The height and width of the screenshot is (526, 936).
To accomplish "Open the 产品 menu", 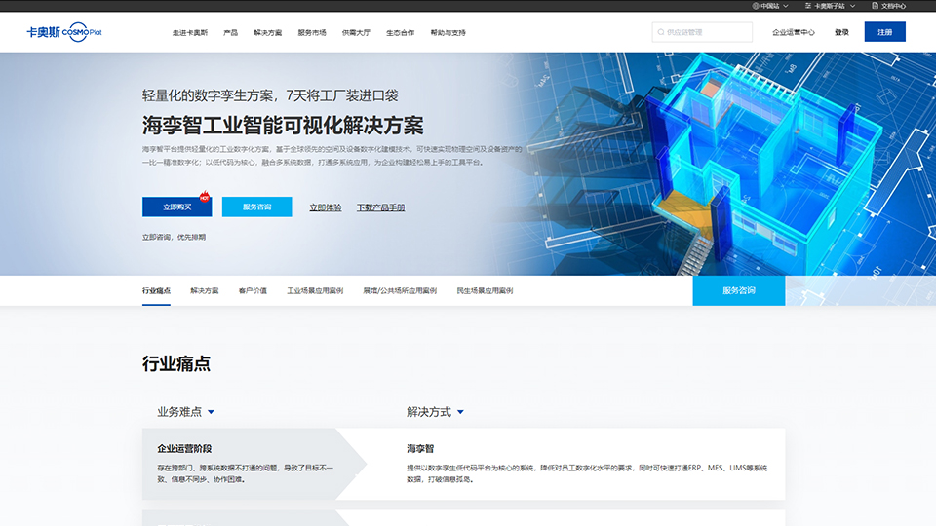I will coord(230,33).
